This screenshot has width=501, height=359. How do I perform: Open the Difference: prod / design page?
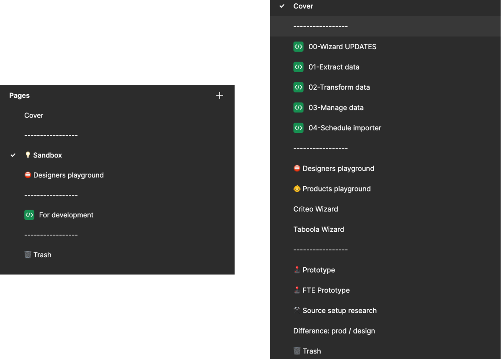click(334, 331)
